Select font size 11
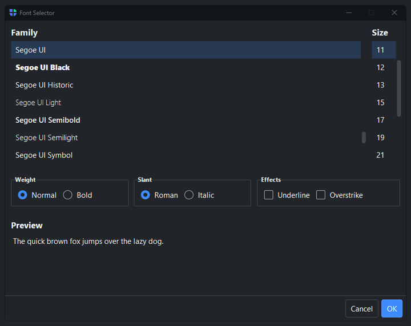Viewport: 411px width, 326px height. [384, 50]
